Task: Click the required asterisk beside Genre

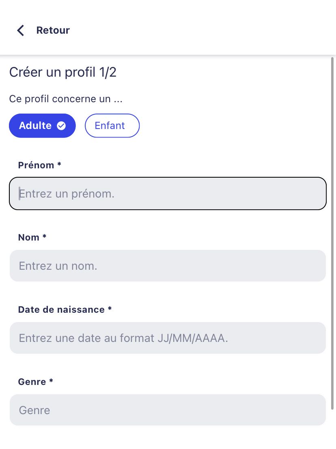Action: click(51, 380)
